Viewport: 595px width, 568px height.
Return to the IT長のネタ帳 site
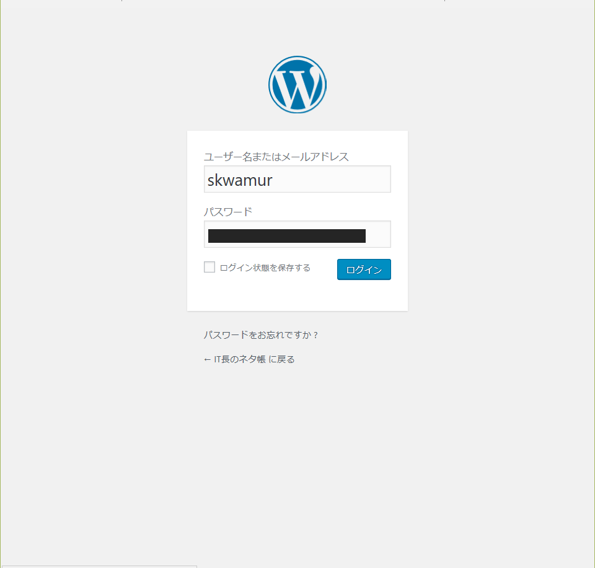click(249, 359)
